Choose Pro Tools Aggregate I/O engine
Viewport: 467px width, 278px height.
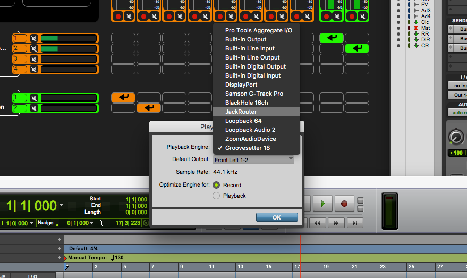pyautogui.click(x=257, y=30)
